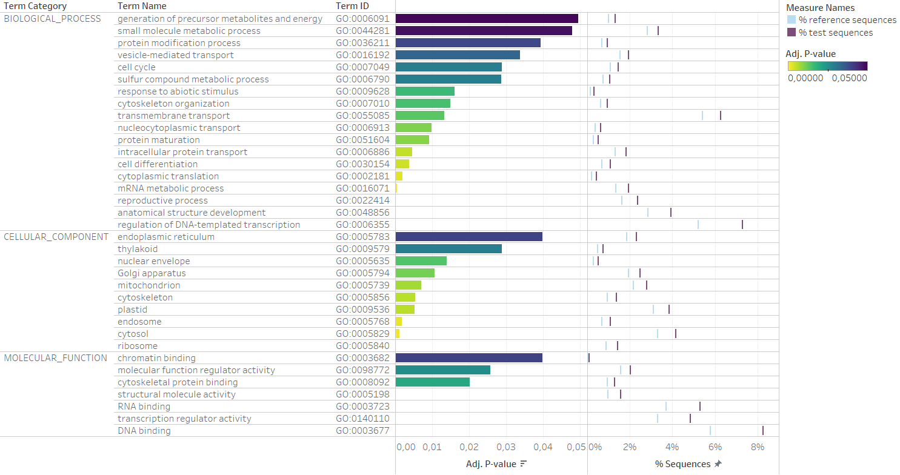Select the CELLULAR_COMPONENT category label
This screenshot has height=475, width=900.
point(56,237)
